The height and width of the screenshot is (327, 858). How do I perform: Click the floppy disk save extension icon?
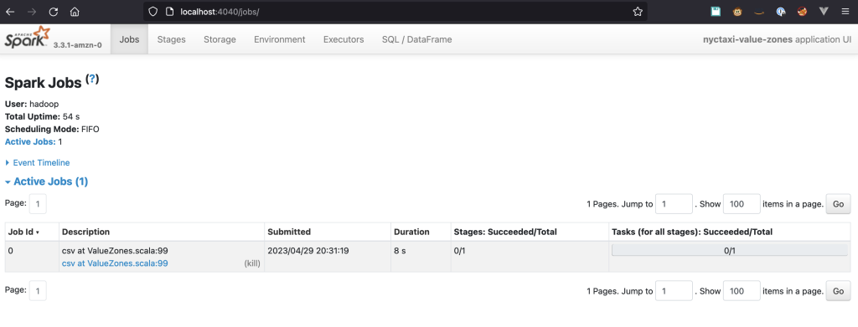716,12
